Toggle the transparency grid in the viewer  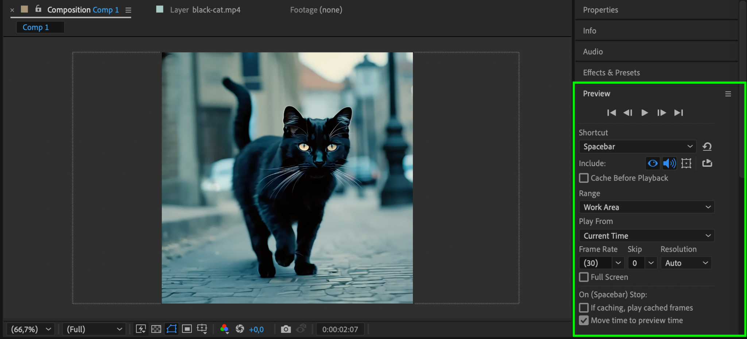tap(156, 329)
